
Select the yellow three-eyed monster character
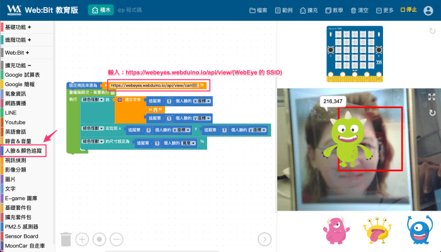tap(377, 230)
